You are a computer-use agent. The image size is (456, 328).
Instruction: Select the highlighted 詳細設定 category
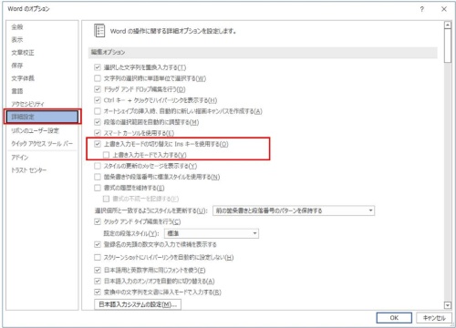click(43, 117)
